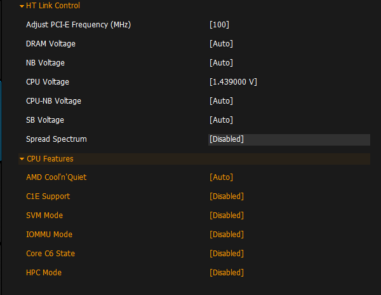The height and width of the screenshot is (295, 381).
Task: Select the CPU Features heading
Action: (x=50, y=159)
